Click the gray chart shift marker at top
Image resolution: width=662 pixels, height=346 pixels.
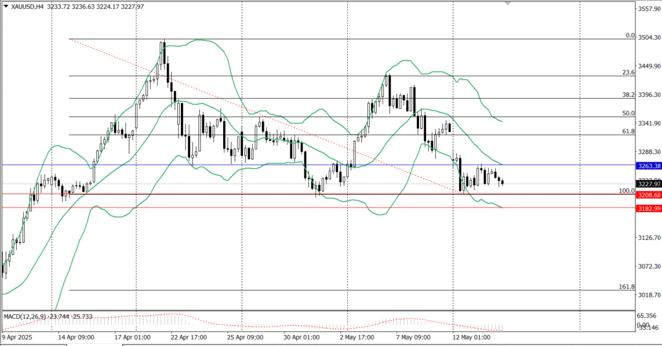point(507,4)
